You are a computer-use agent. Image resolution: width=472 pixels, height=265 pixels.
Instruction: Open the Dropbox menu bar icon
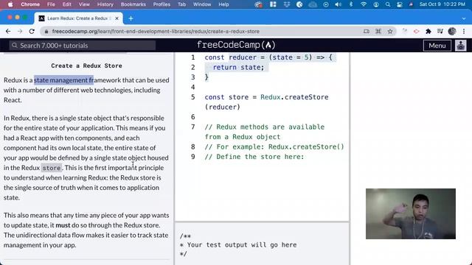287,4
